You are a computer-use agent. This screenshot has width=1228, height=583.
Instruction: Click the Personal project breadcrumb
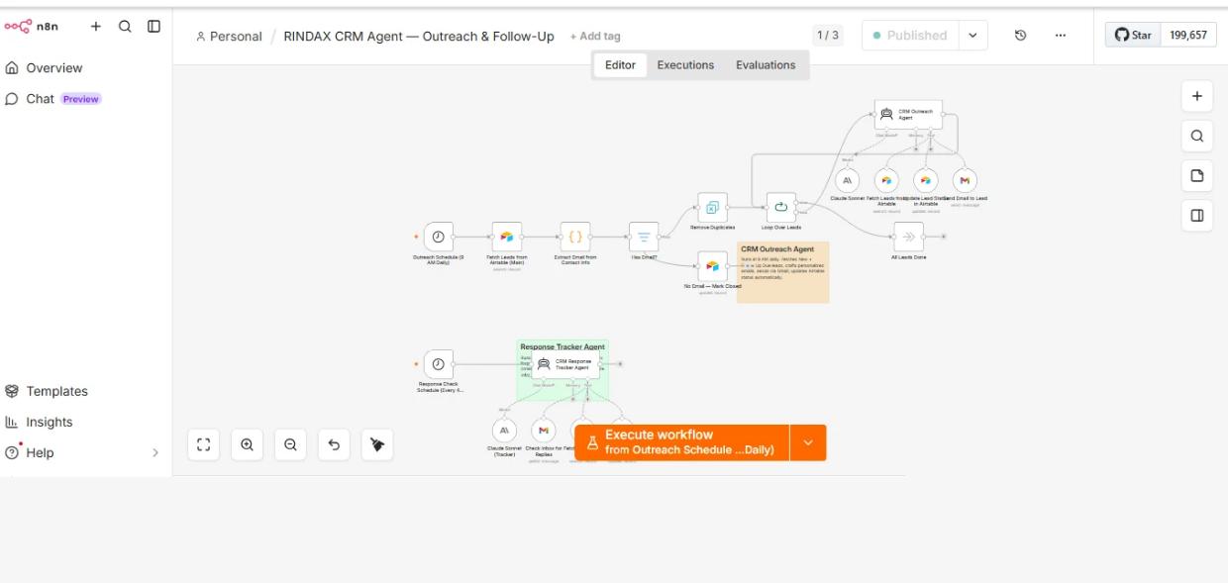(229, 36)
